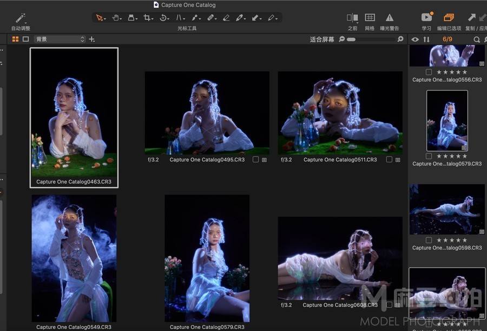Adjust the viewer zoom slider

point(371,39)
